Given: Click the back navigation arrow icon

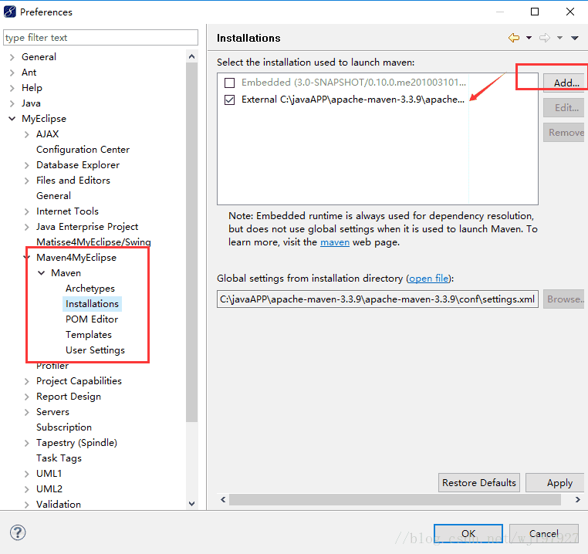Looking at the screenshot, I should pos(514,38).
